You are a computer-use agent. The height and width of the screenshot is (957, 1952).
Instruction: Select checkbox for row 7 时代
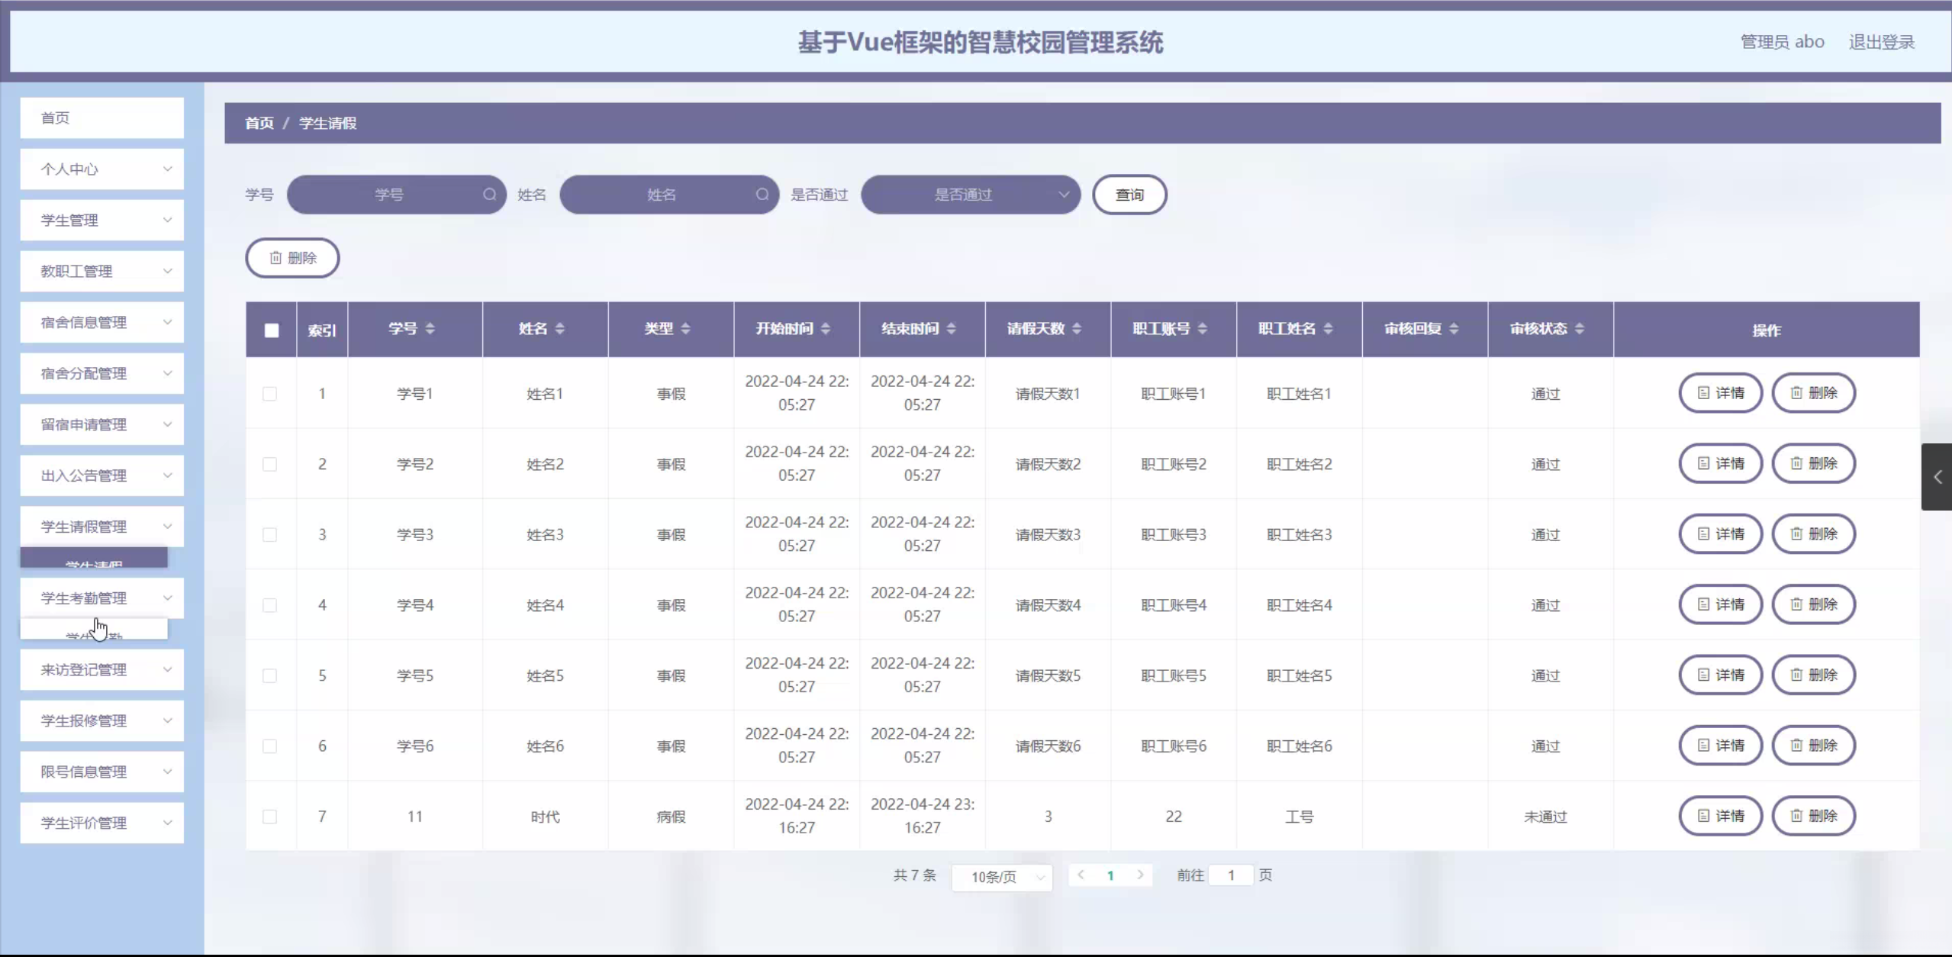270,817
